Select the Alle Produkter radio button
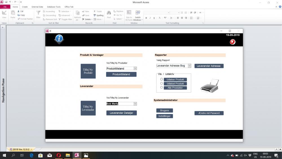Image resolution: width=282 pixels, height=159 pixels. (162, 88)
